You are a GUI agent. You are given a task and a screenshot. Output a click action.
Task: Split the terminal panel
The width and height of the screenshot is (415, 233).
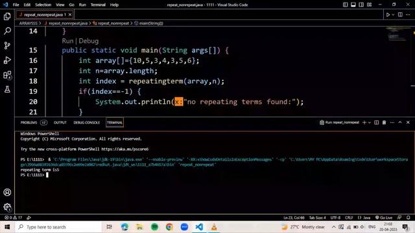376,122
